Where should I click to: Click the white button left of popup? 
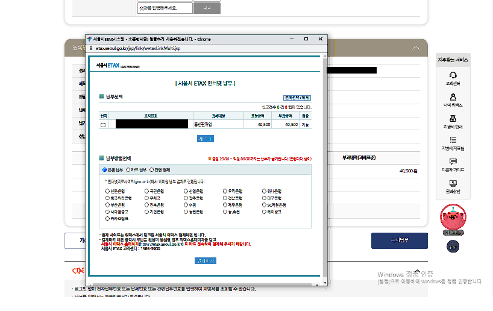point(75,240)
